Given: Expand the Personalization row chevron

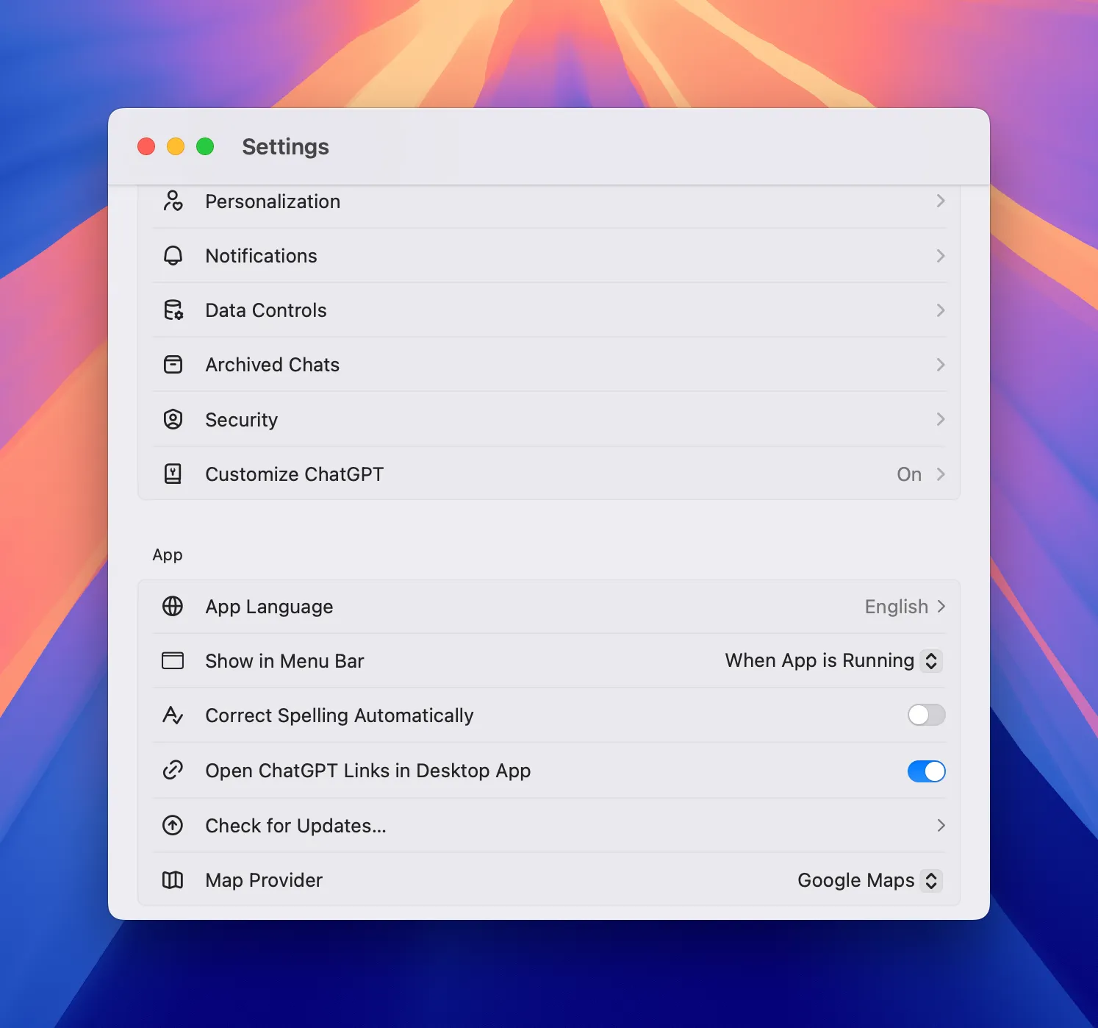Looking at the screenshot, I should click(x=940, y=201).
